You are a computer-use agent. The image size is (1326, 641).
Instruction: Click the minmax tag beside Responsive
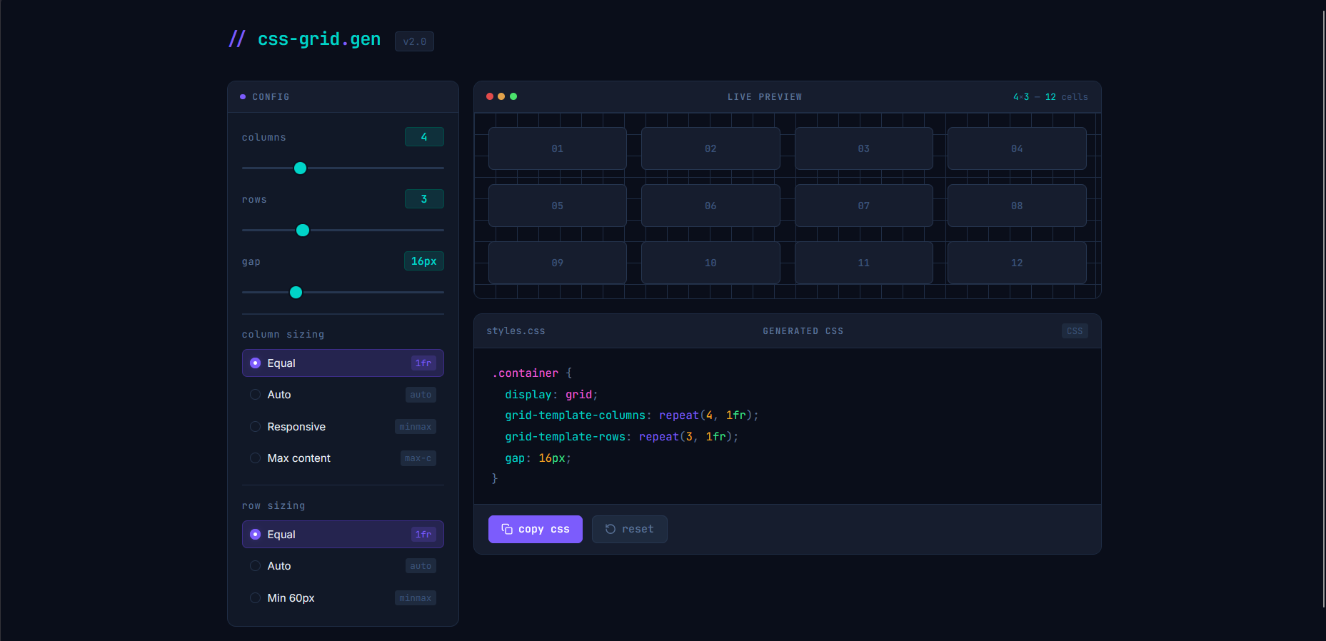click(x=416, y=427)
